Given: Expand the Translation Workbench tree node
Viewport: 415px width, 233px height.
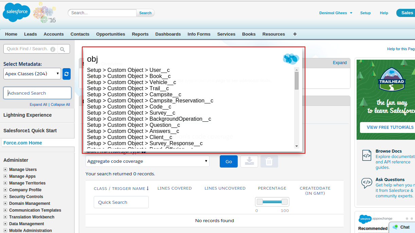Looking at the screenshot, I should tap(5, 217).
